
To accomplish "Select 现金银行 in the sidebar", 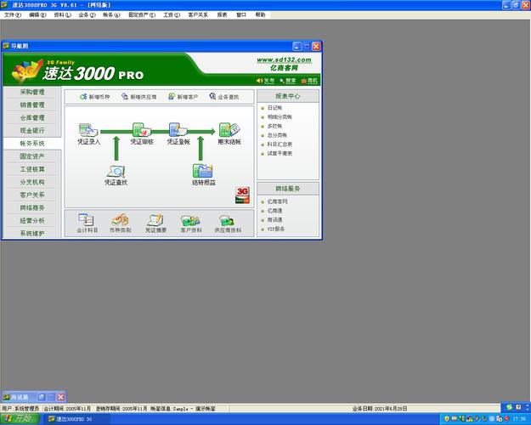I will coord(32,131).
